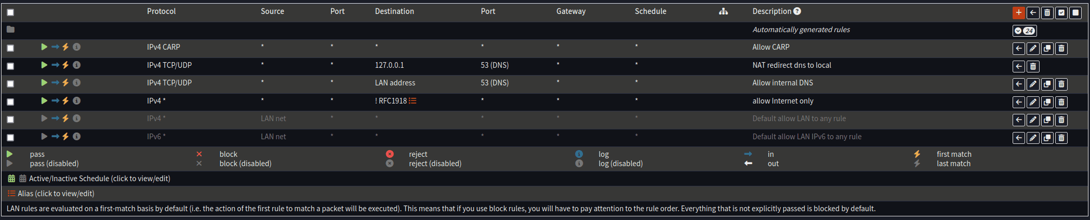Image resolution: width=1090 pixels, height=220 pixels.
Task: Expand the 24 automatically generated rules
Action: [x=1025, y=31]
